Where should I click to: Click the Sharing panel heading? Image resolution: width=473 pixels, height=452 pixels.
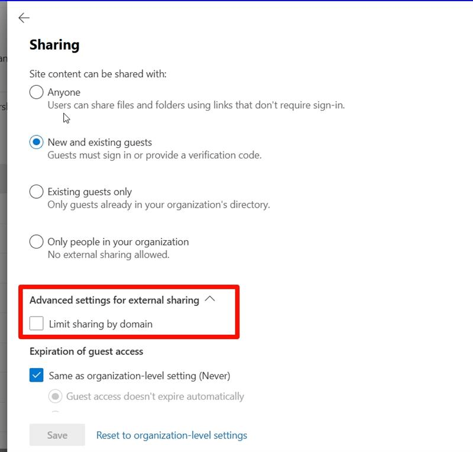click(x=54, y=44)
